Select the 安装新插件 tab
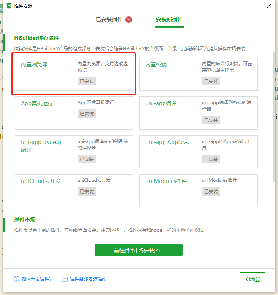The width and height of the screenshot is (278, 295). (169, 19)
